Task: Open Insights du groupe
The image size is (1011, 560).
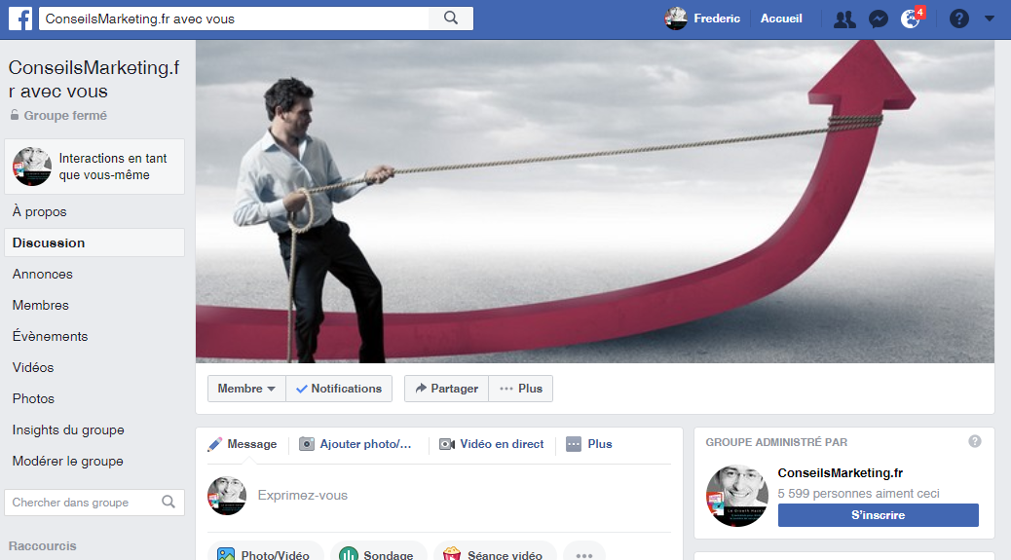Action: (68, 429)
